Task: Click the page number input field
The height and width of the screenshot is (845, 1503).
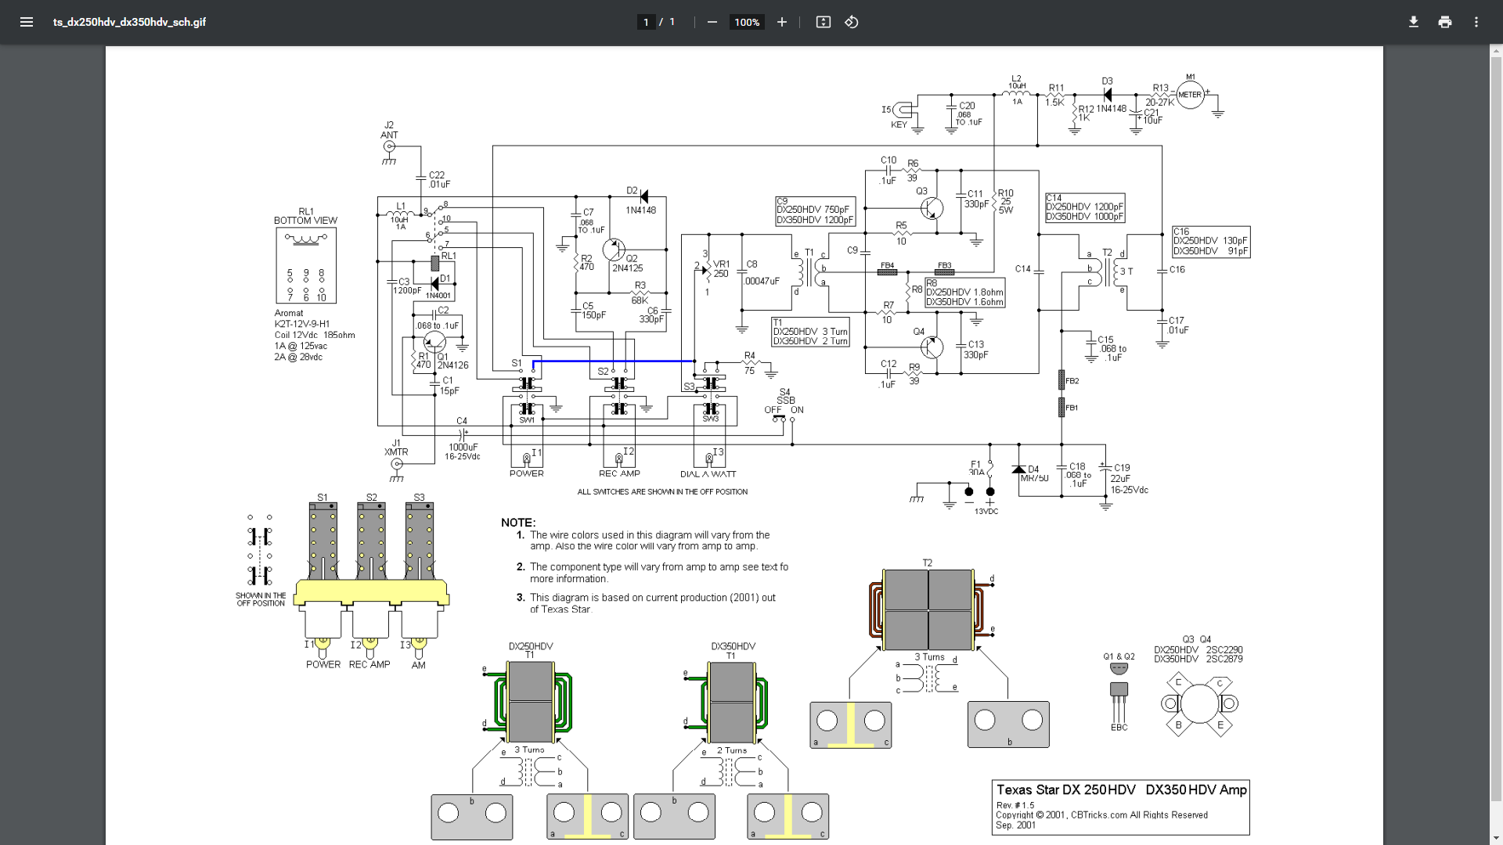Action: coord(646,22)
